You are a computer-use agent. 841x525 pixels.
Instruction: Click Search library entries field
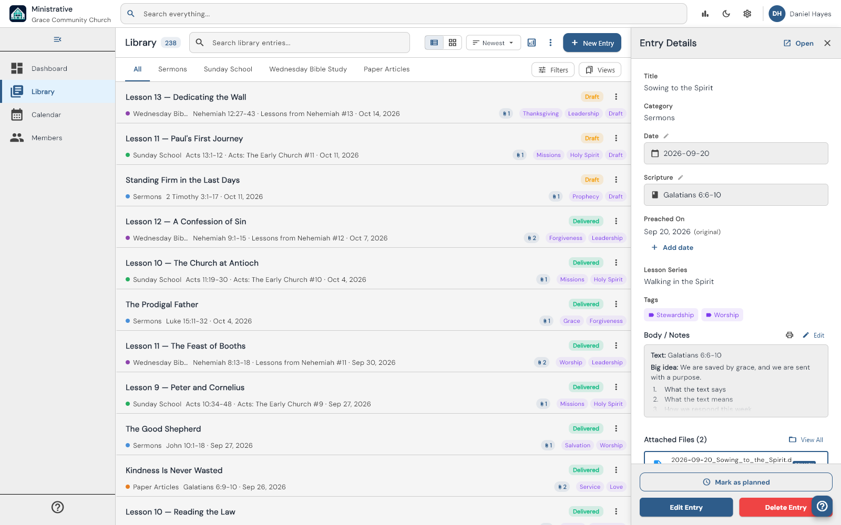pyautogui.click(x=300, y=43)
